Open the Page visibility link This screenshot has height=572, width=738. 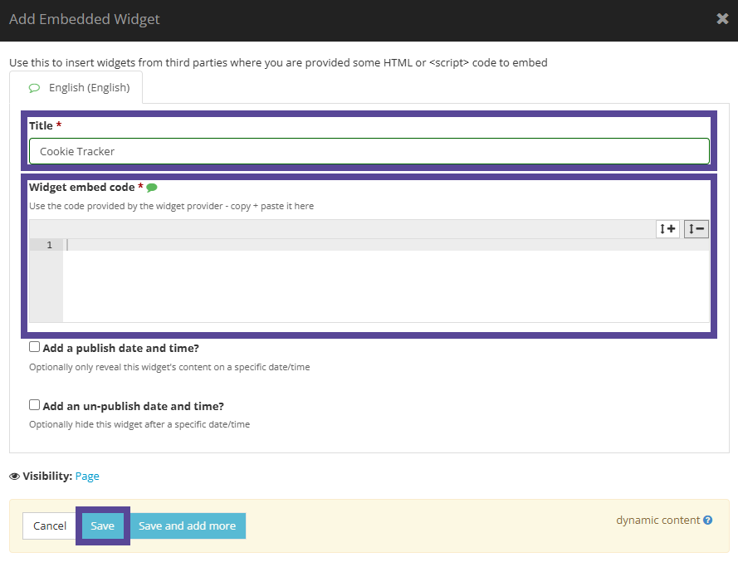[x=87, y=476]
